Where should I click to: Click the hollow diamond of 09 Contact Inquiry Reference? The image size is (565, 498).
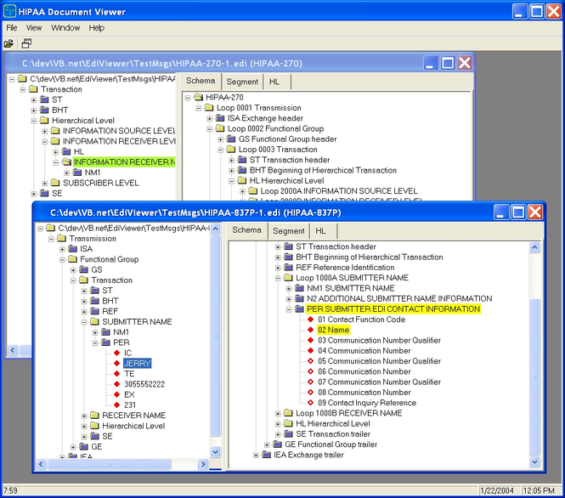[311, 403]
